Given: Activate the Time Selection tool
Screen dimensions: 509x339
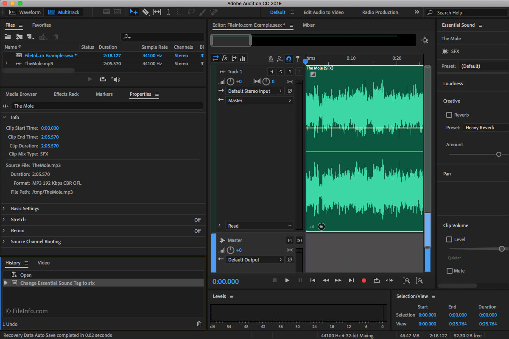Looking at the screenshot, I should tap(168, 12).
